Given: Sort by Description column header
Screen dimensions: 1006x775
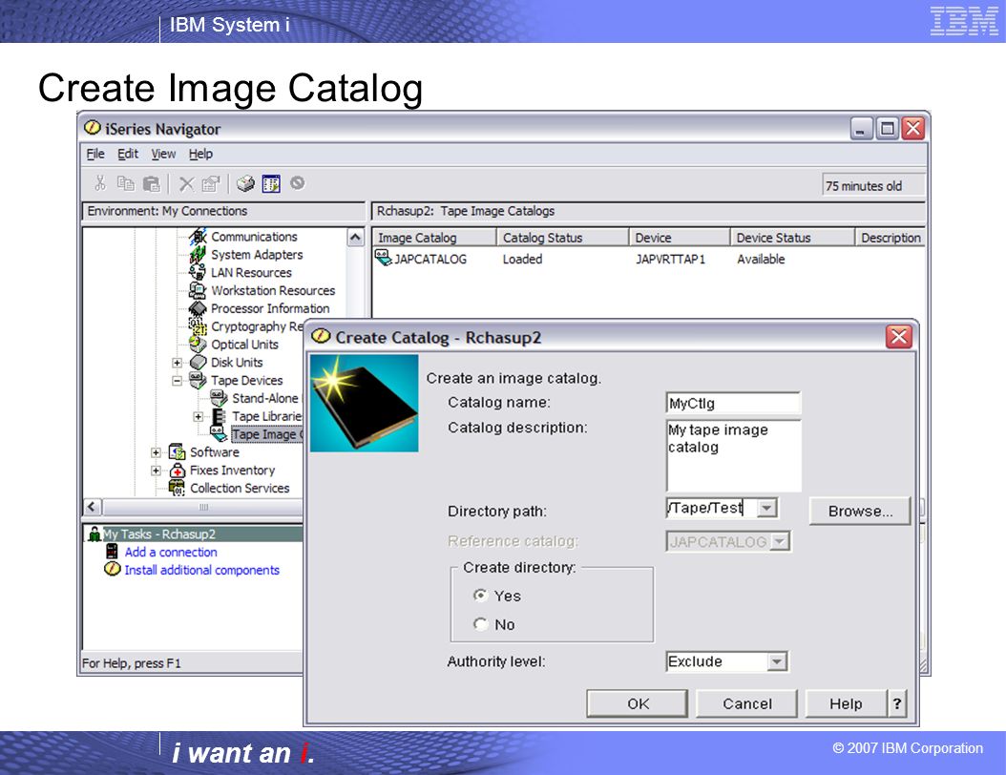Looking at the screenshot, I should [891, 238].
